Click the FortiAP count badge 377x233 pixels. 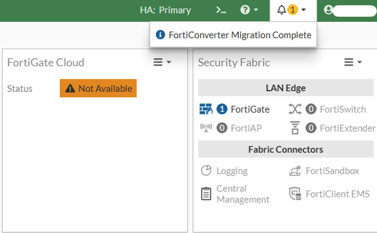[222, 128]
